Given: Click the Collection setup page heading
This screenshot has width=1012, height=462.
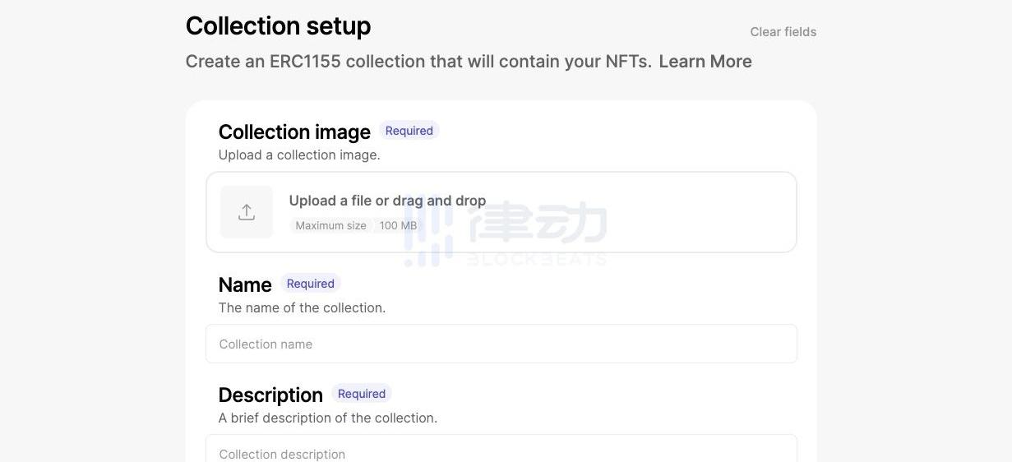Looking at the screenshot, I should coord(278,26).
